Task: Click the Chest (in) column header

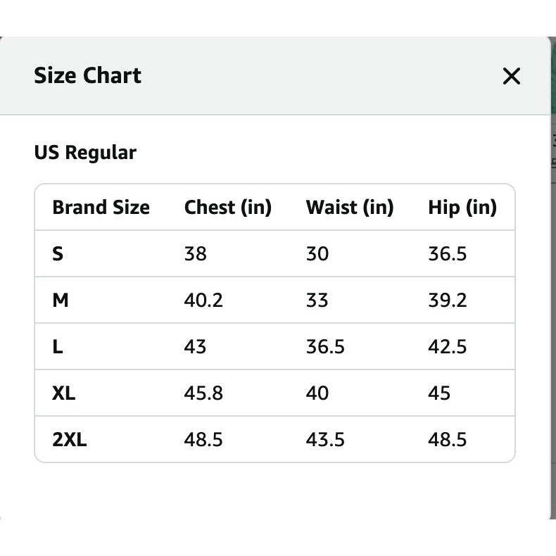Action: [227, 208]
